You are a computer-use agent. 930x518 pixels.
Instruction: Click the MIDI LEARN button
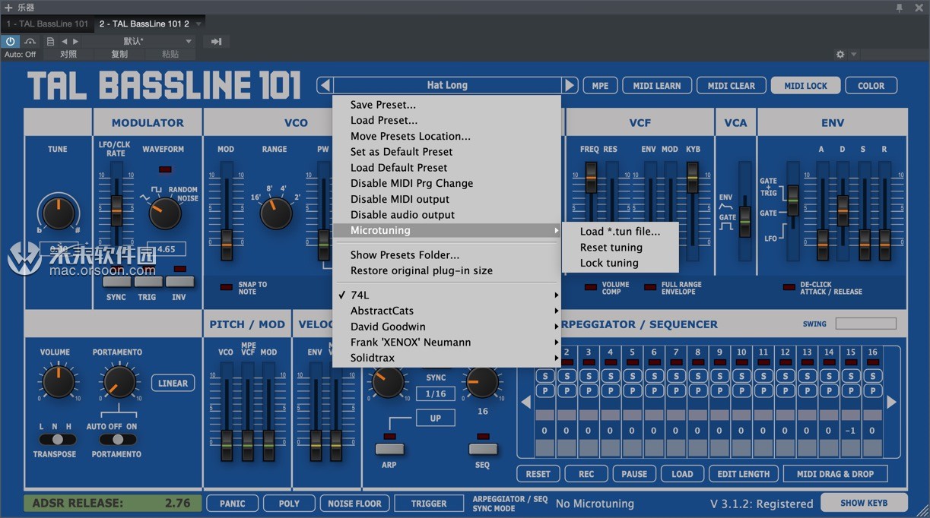click(657, 86)
